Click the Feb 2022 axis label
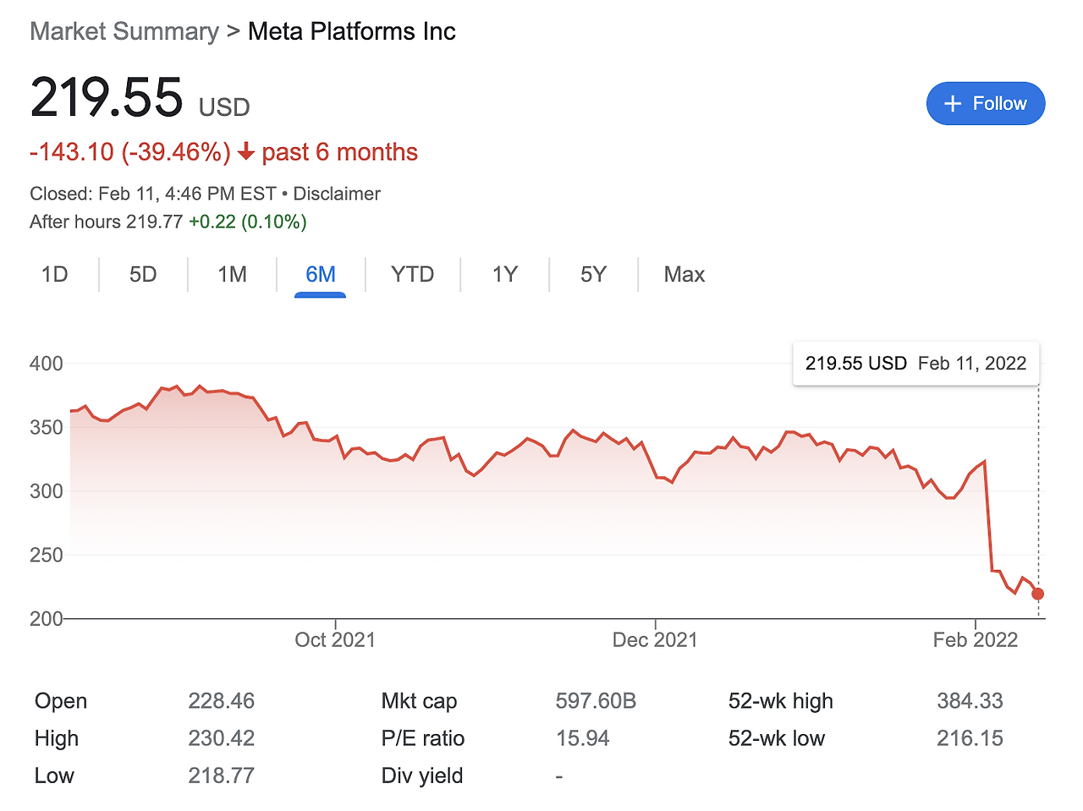 976,639
